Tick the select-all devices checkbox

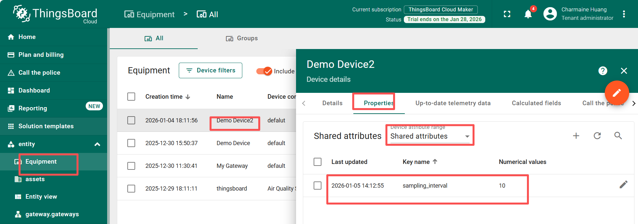point(131,97)
